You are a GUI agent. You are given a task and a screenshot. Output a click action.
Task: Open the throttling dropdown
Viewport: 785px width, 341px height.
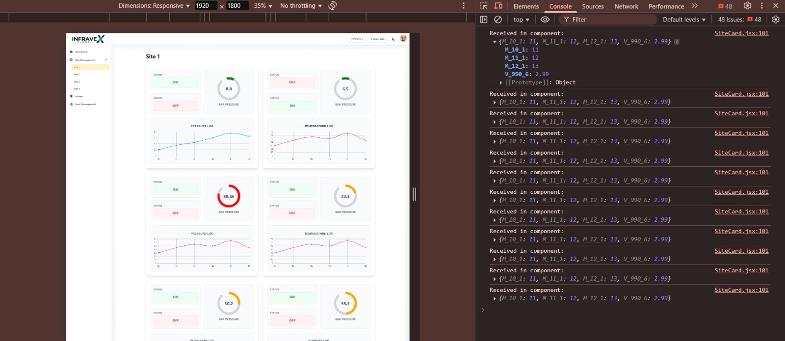pos(301,6)
